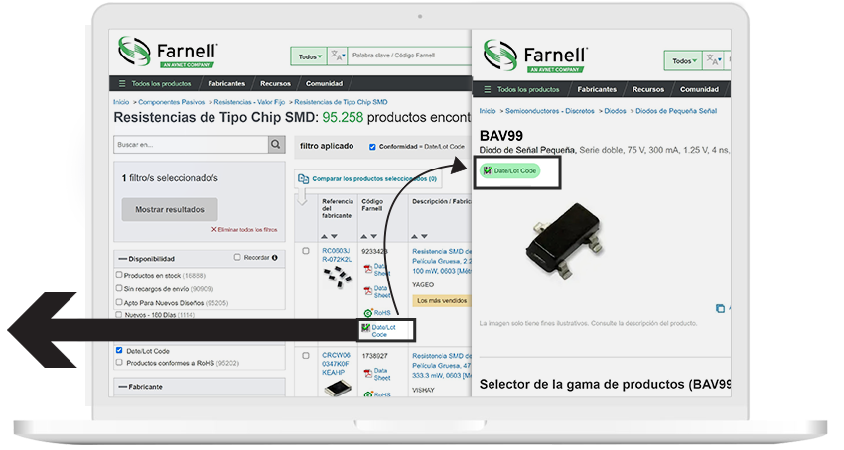Check 'Productos en stock' filter
The height and width of the screenshot is (450, 844).
119,275
